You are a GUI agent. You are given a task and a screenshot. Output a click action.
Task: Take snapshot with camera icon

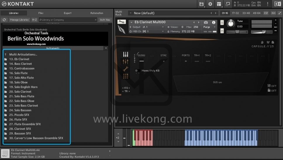[206, 22]
